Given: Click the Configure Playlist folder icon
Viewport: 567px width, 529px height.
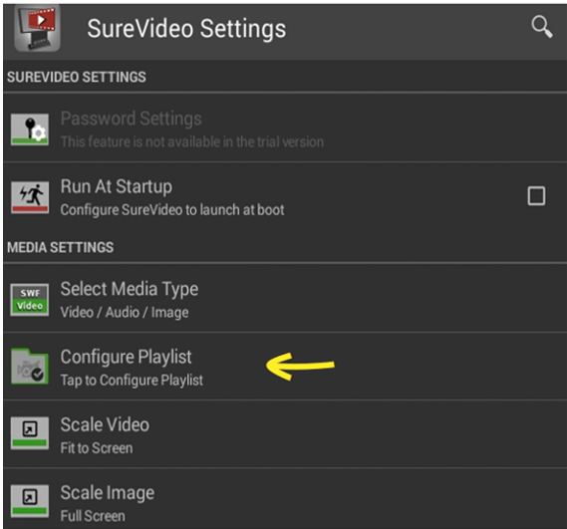Looking at the screenshot, I should [30, 367].
